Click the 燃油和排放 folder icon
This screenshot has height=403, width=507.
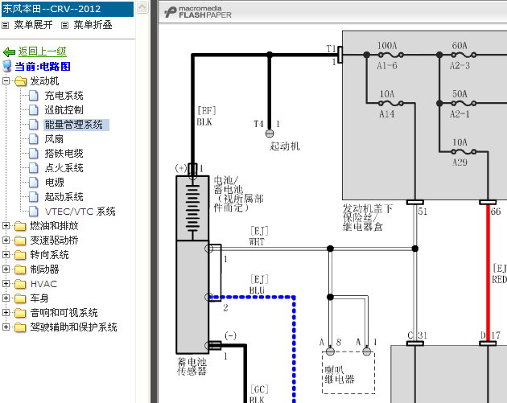tap(20, 226)
